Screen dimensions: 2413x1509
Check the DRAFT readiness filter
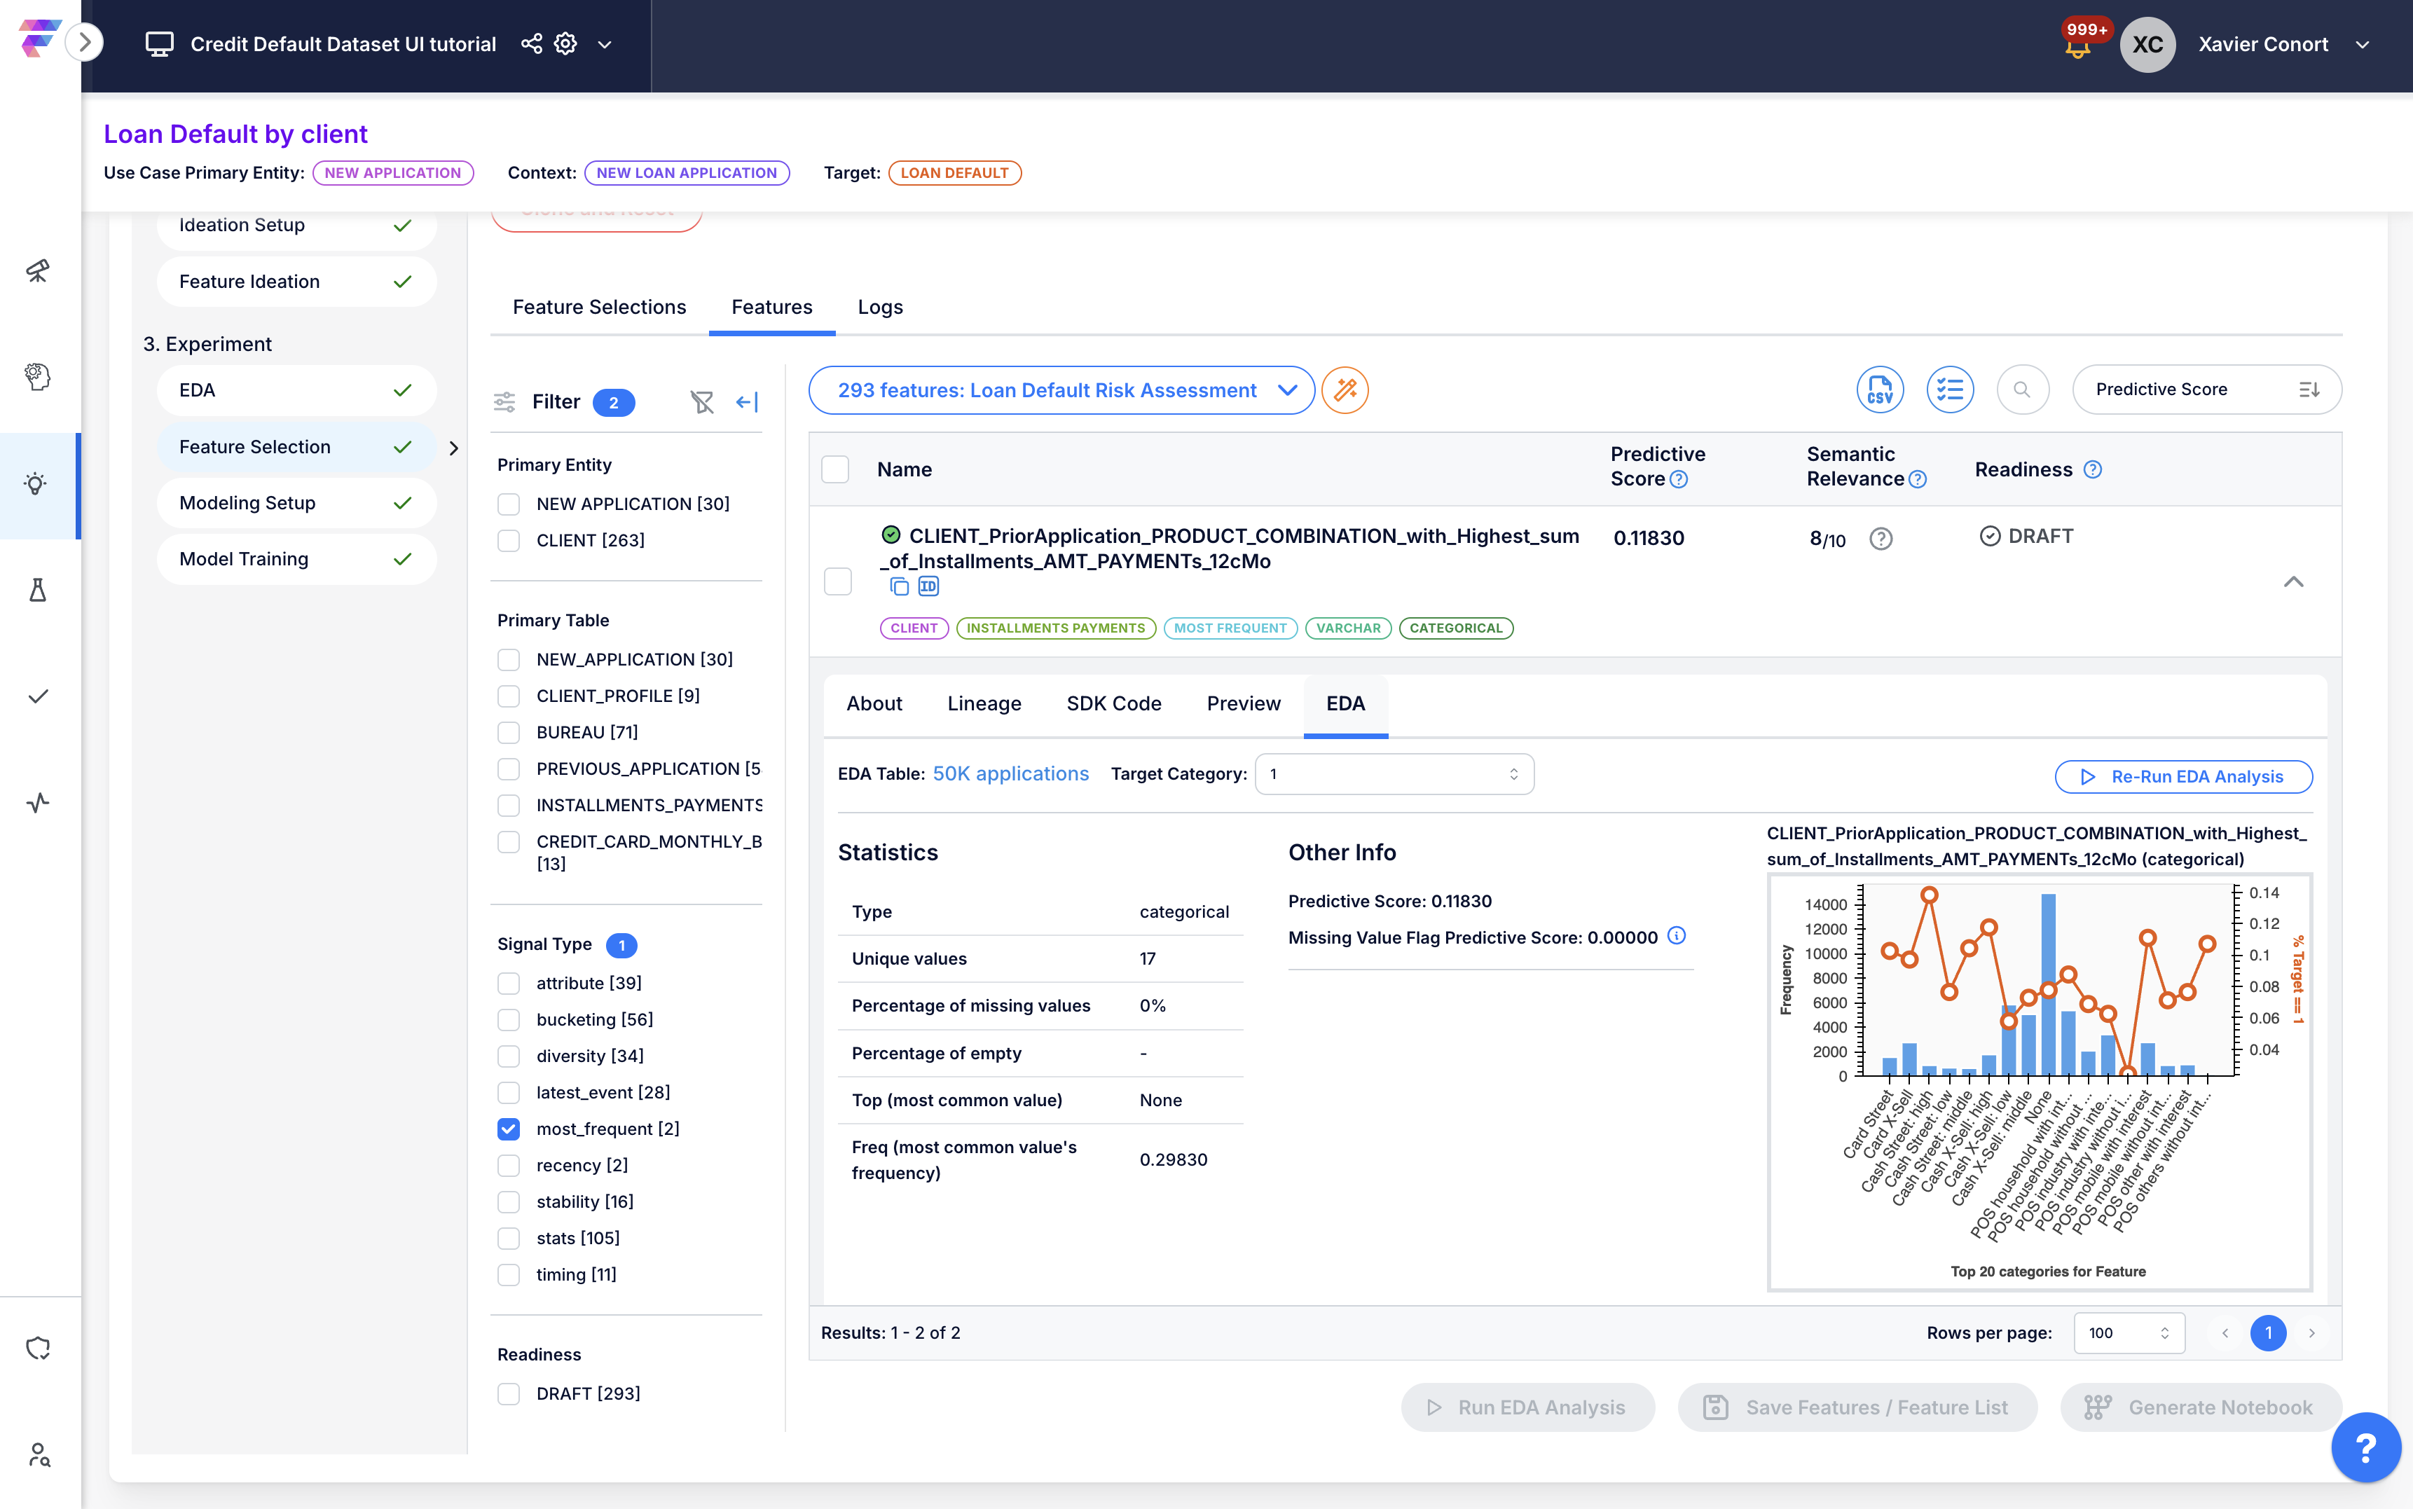[x=509, y=1393]
